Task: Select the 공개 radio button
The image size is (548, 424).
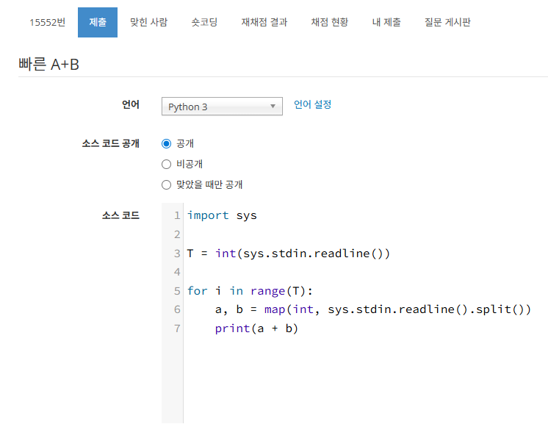Action: 166,144
